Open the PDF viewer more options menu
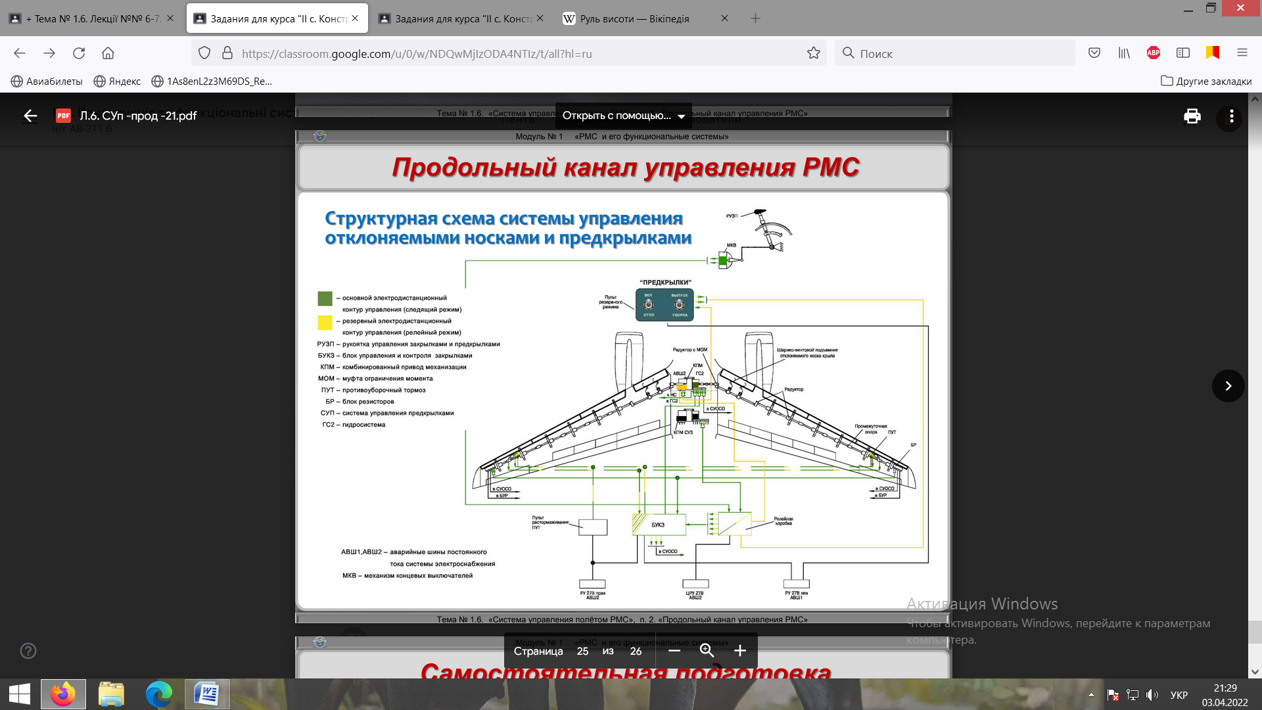 (x=1231, y=116)
